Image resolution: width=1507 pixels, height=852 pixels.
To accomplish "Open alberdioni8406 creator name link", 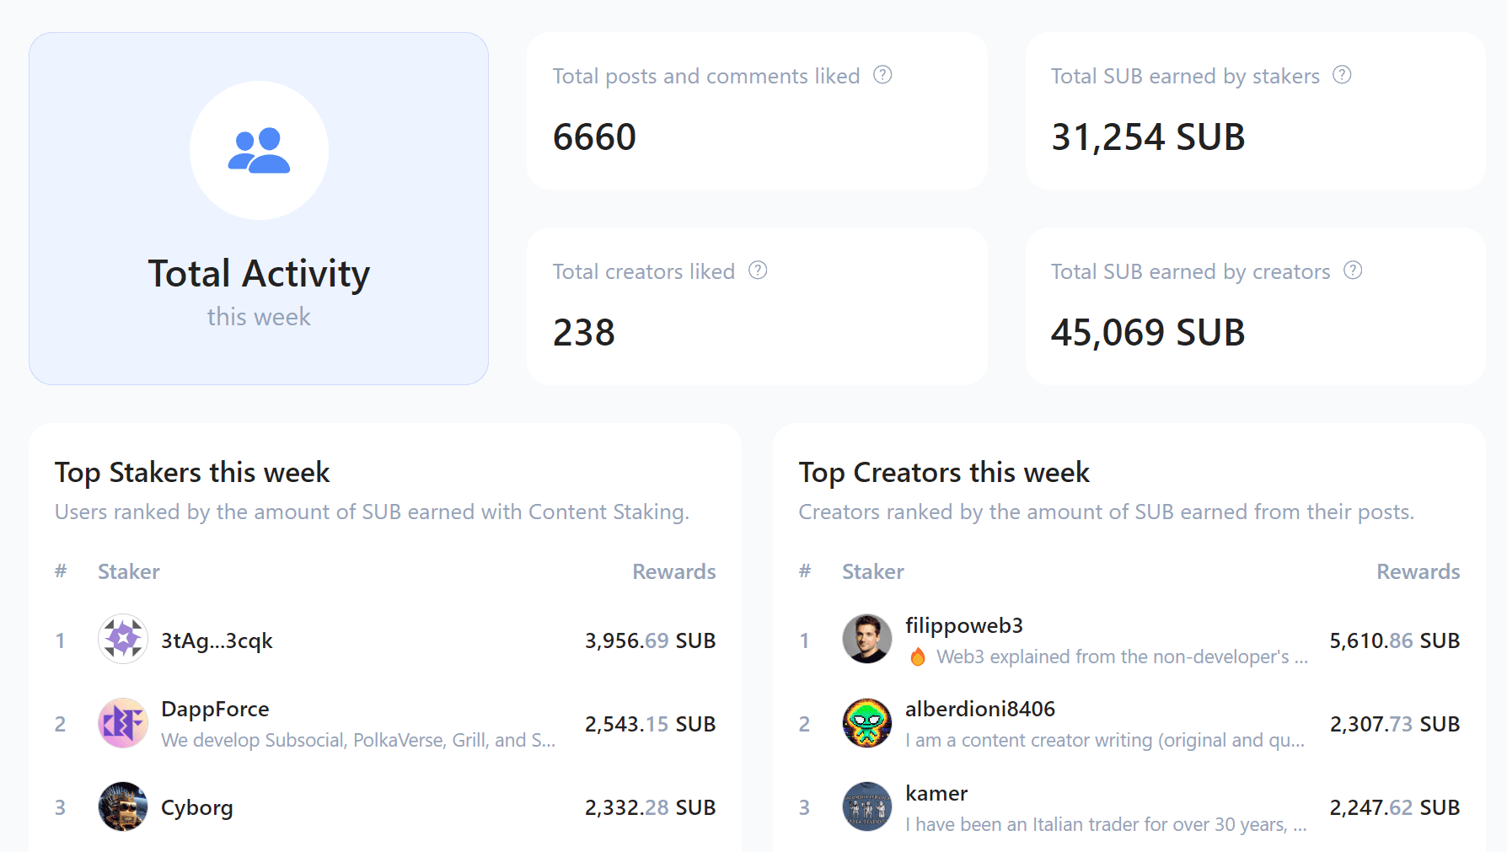I will (980, 709).
